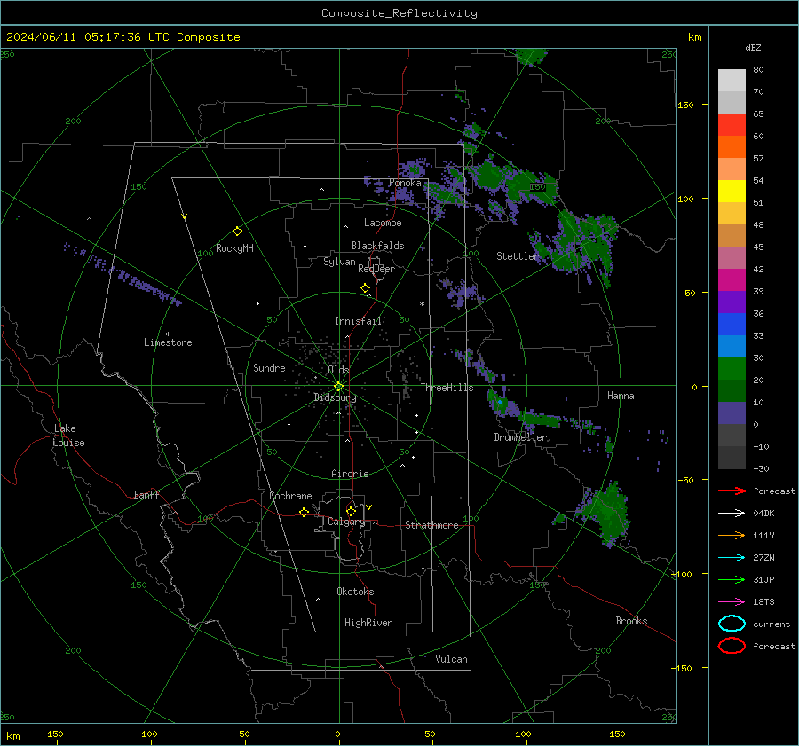Click the Composite_Reflectivity title
The width and height of the screenshot is (799, 746).
[399, 13]
